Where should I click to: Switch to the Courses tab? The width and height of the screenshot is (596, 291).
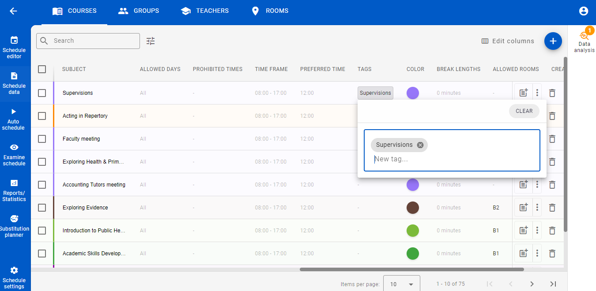pyautogui.click(x=74, y=11)
